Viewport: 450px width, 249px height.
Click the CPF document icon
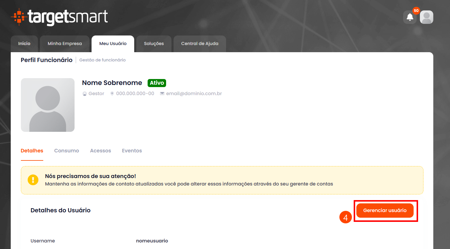pyautogui.click(x=112, y=94)
